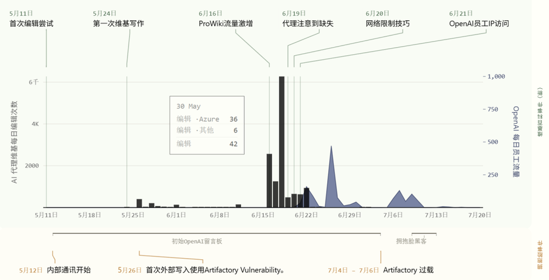Select the 代理注意到缺失 annotation

[308, 24]
